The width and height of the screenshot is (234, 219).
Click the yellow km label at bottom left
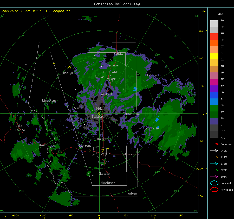[x=4, y=216]
